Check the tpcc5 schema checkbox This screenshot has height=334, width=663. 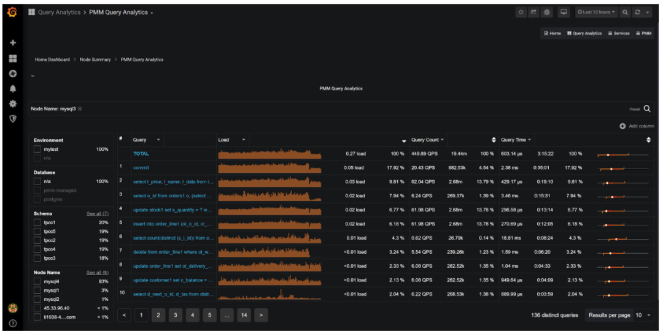[37, 232]
